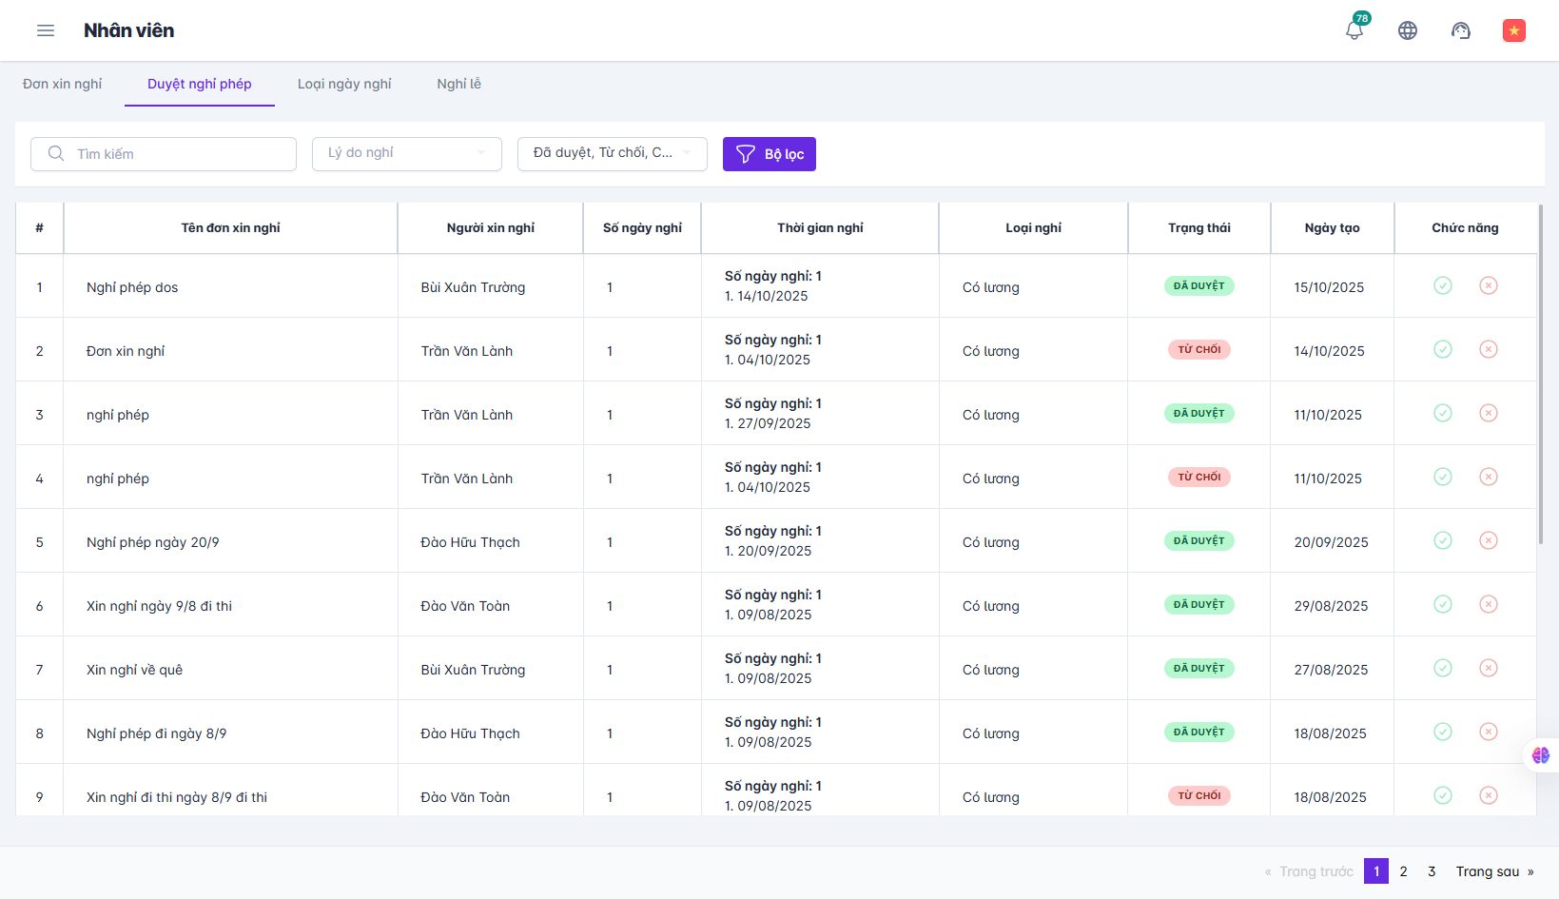Open the headset support icon
Image resolution: width=1559 pixels, height=899 pixels.
1461,30
